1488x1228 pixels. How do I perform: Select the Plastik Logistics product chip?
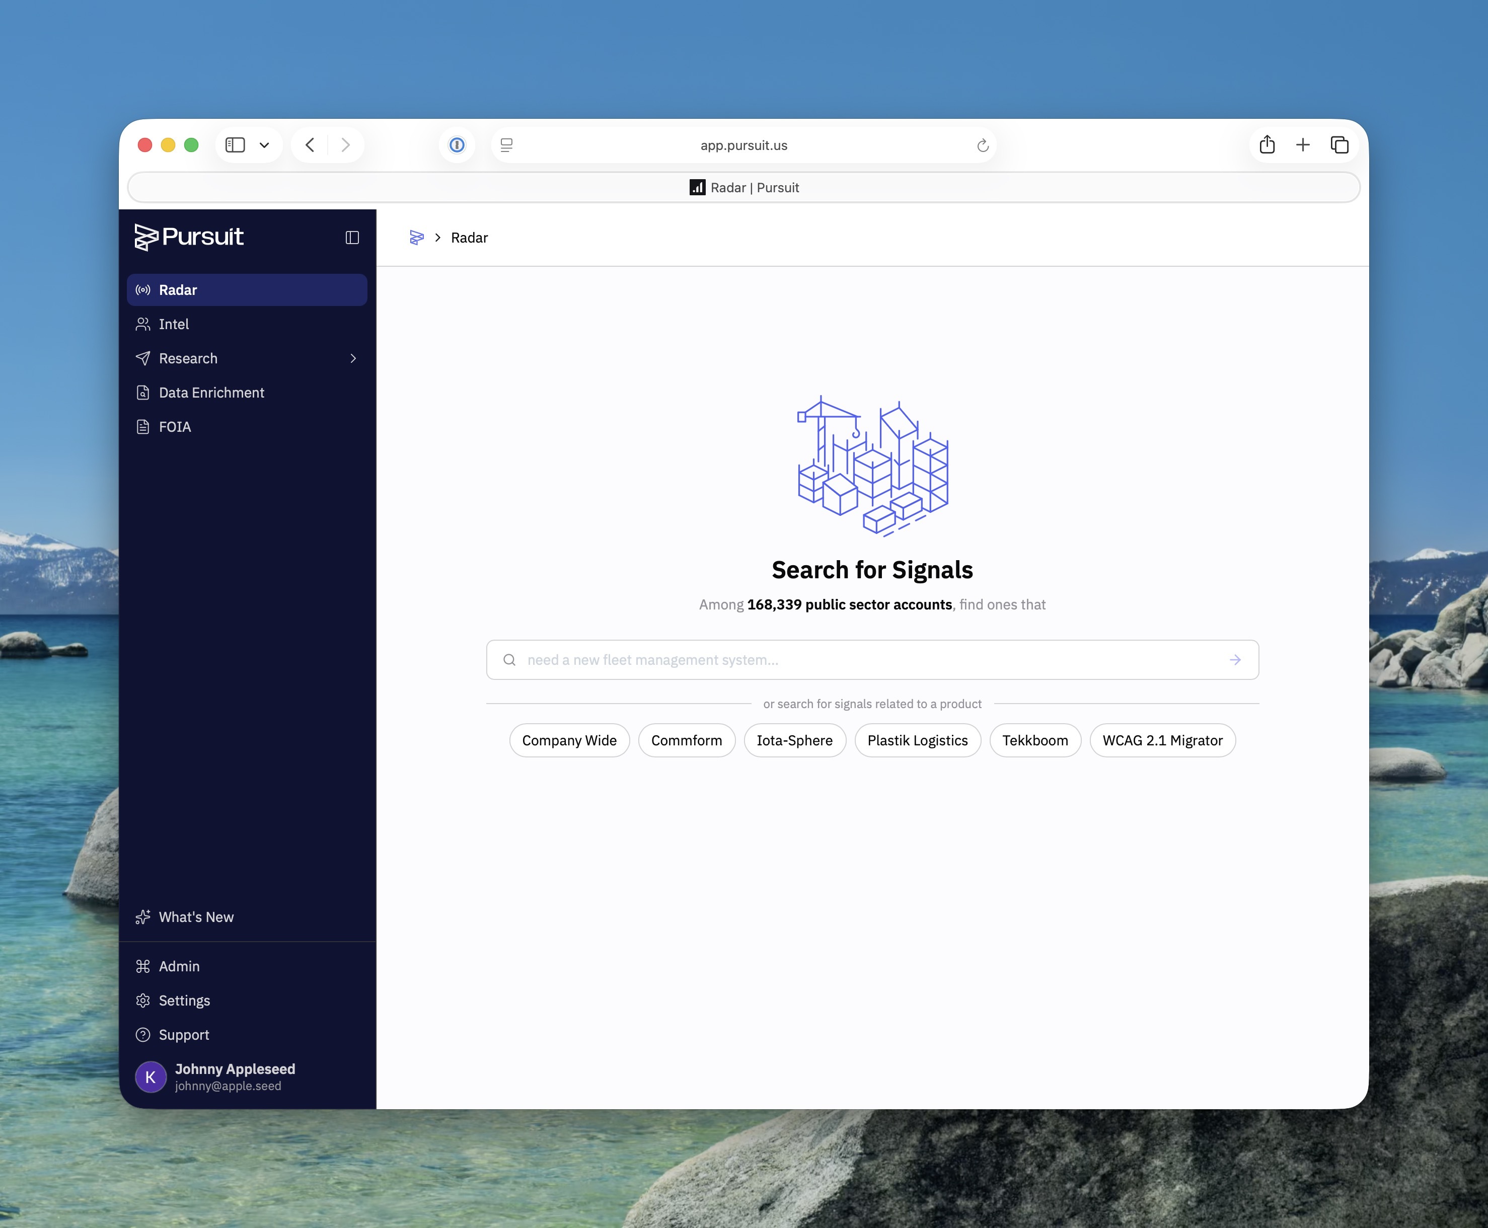coord(917,741)
